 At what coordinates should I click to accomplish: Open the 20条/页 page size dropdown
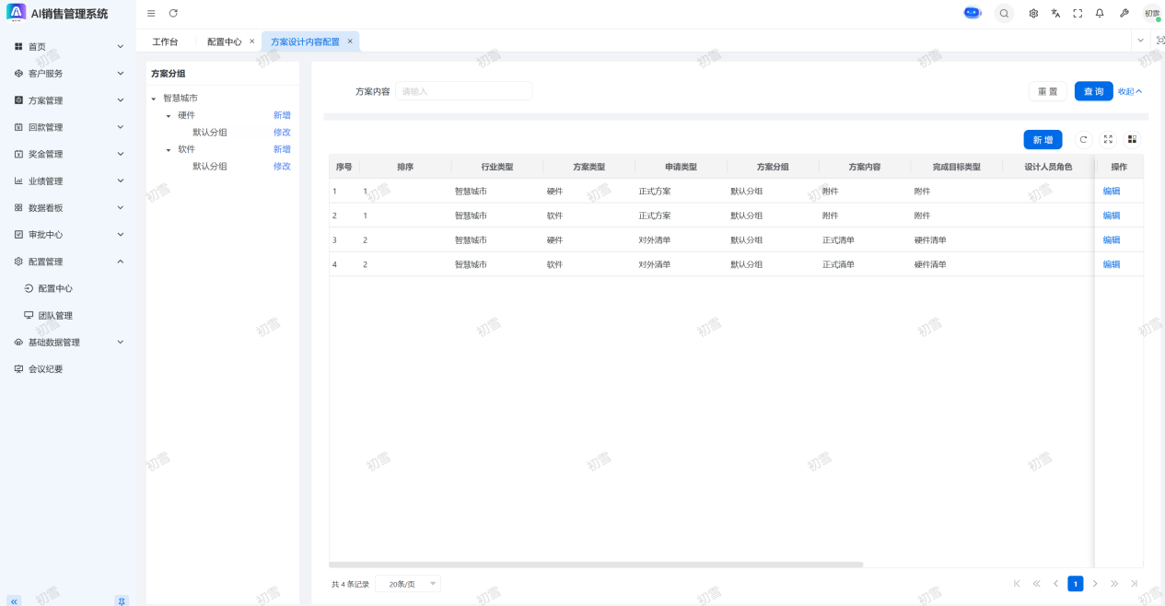[x=408, y=584]
